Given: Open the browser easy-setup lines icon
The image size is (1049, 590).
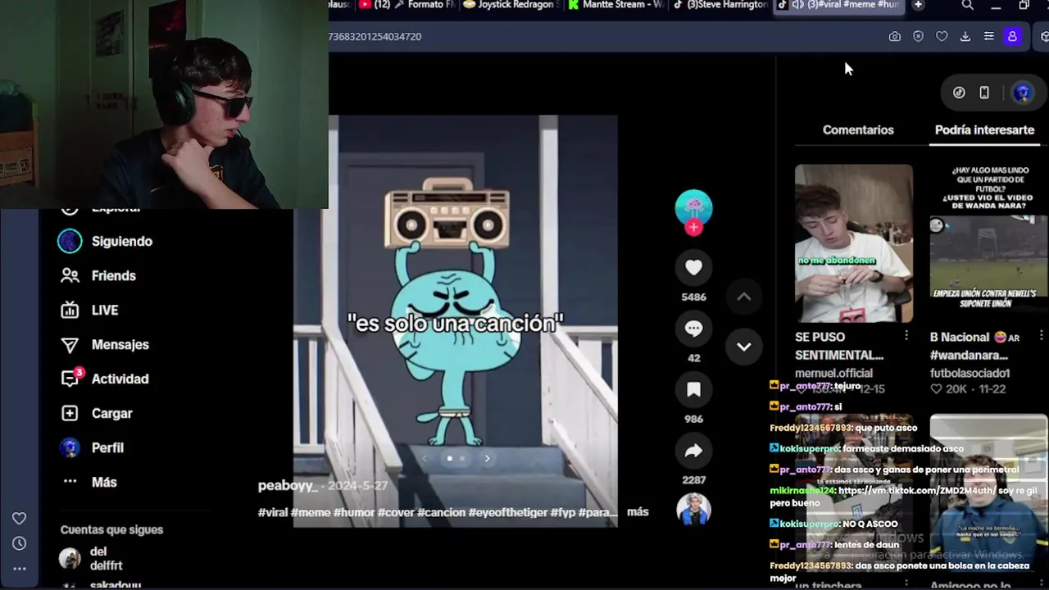Looking at the screenshot, I should [x=989, y=36].
